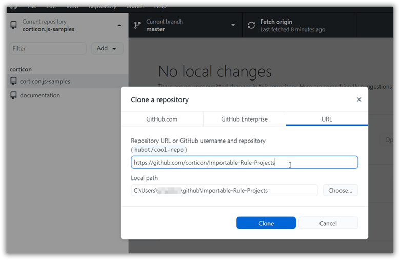
Task: Expand the Current repository dropdown arrow
Action: click(119, 25)
